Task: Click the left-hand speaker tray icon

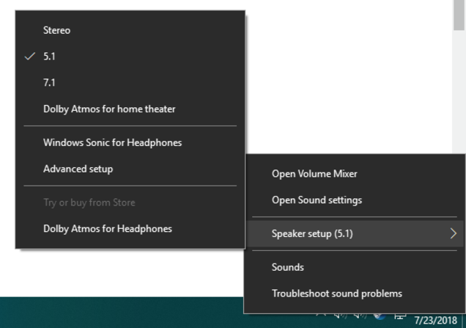Action: coord(341,316)
